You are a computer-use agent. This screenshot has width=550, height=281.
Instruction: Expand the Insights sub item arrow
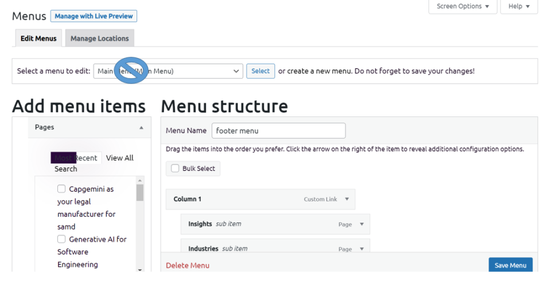[361, 224]
